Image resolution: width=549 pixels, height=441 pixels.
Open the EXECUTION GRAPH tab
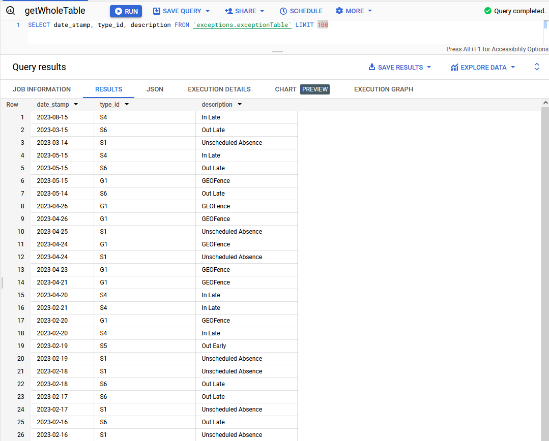pyautogui.click(x=383, y=89)
